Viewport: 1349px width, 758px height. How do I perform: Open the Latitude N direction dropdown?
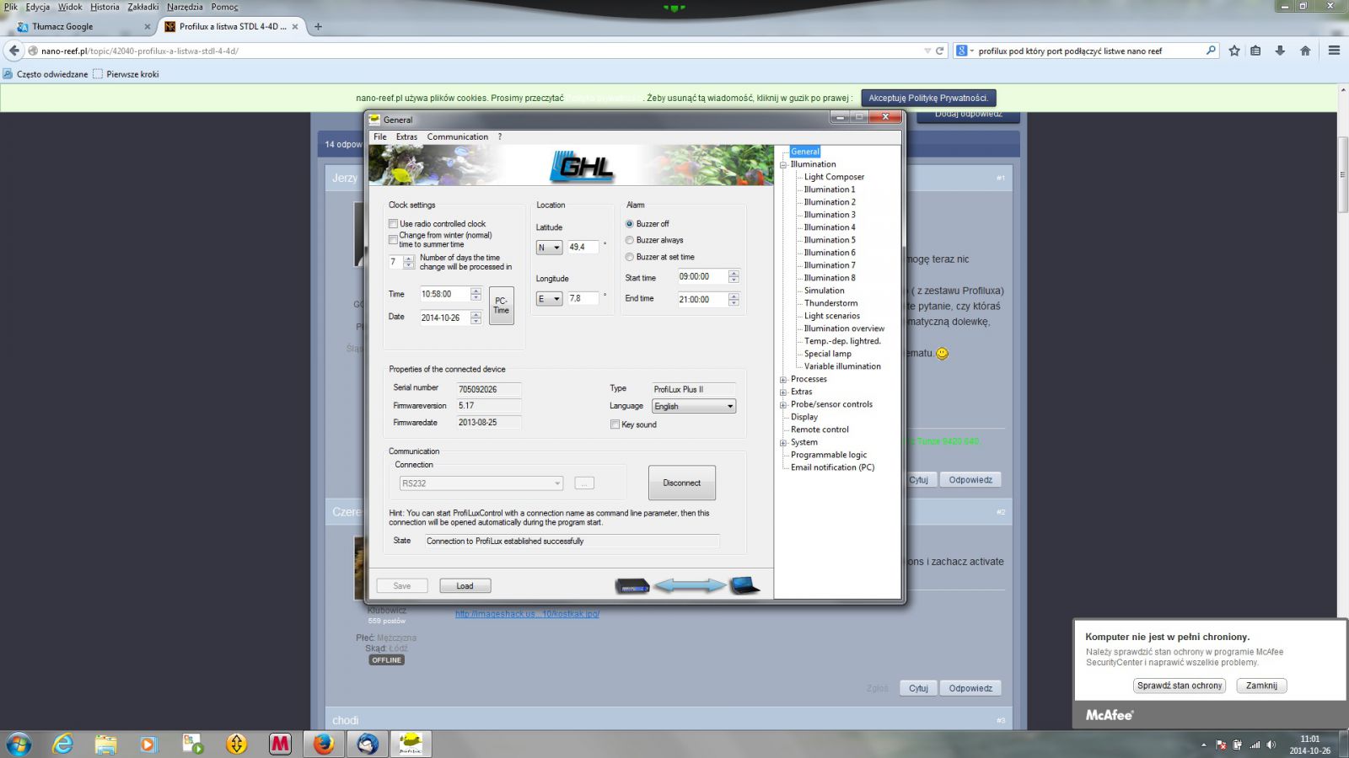click(549, 248)
